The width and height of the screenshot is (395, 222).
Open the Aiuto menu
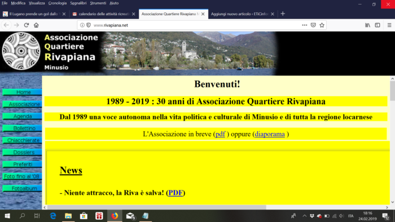pyautogui.click(x=114, y=3)
